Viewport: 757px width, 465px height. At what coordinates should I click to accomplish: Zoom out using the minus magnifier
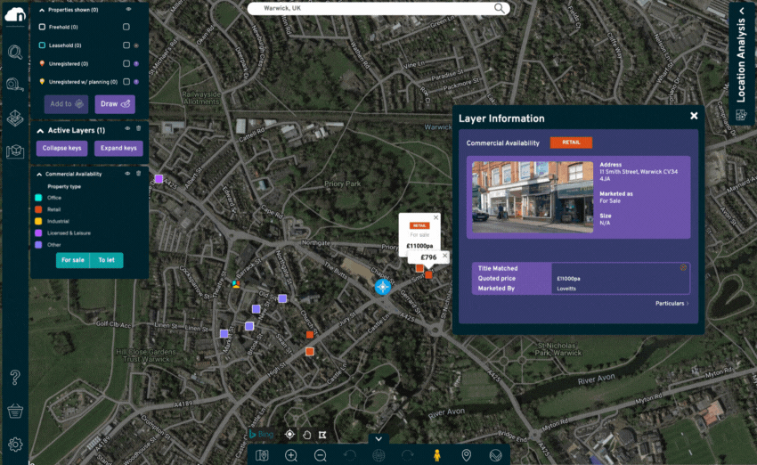tap(320, 455)
